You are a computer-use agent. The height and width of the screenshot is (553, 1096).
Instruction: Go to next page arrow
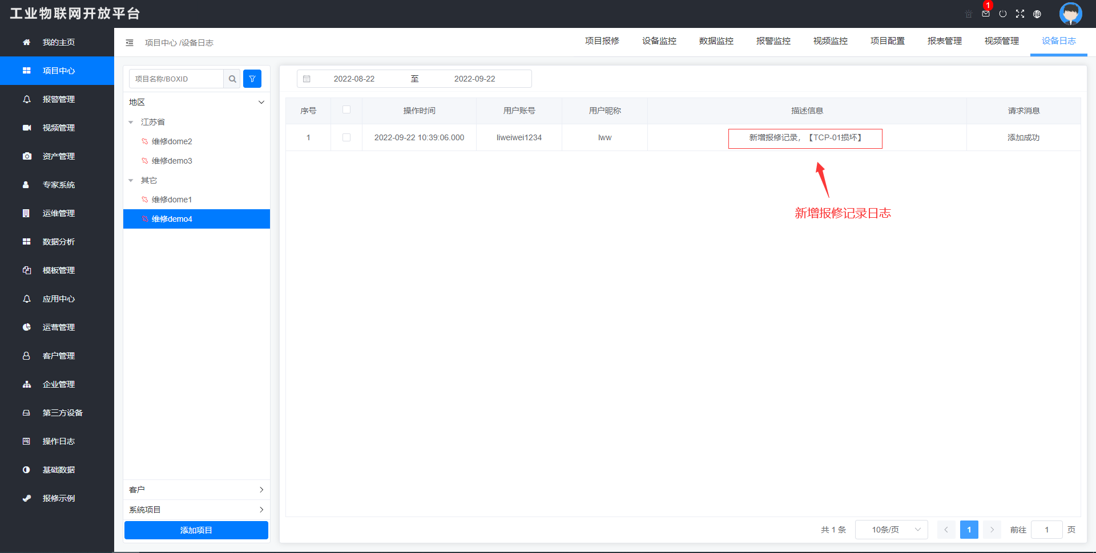pyautogui.click(x=992, y=530)
